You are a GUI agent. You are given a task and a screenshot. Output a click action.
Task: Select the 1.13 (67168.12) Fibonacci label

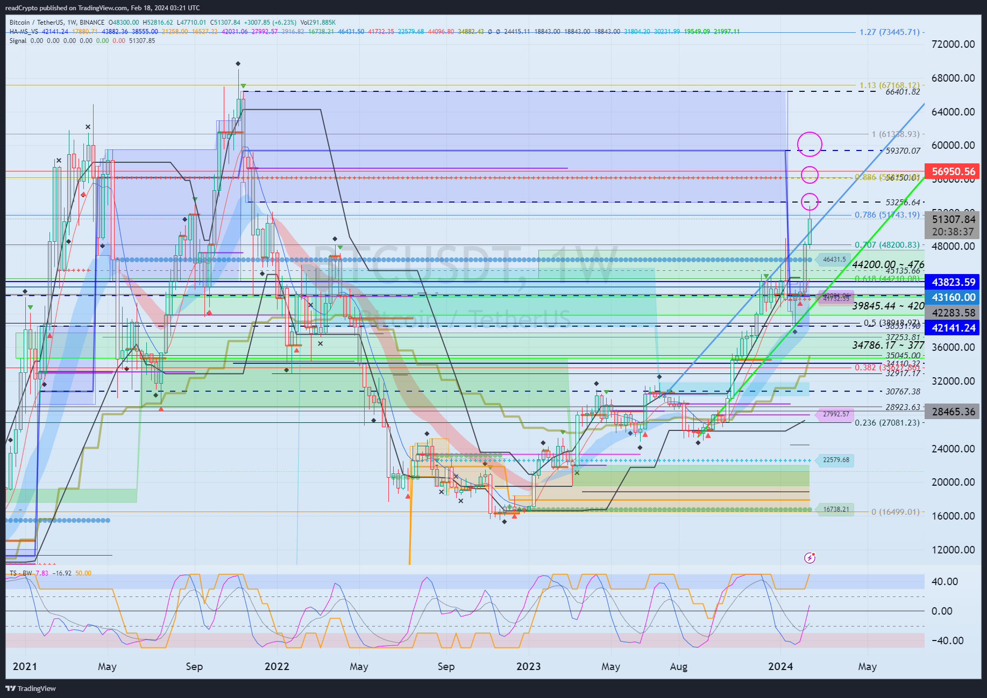[890, 85]
